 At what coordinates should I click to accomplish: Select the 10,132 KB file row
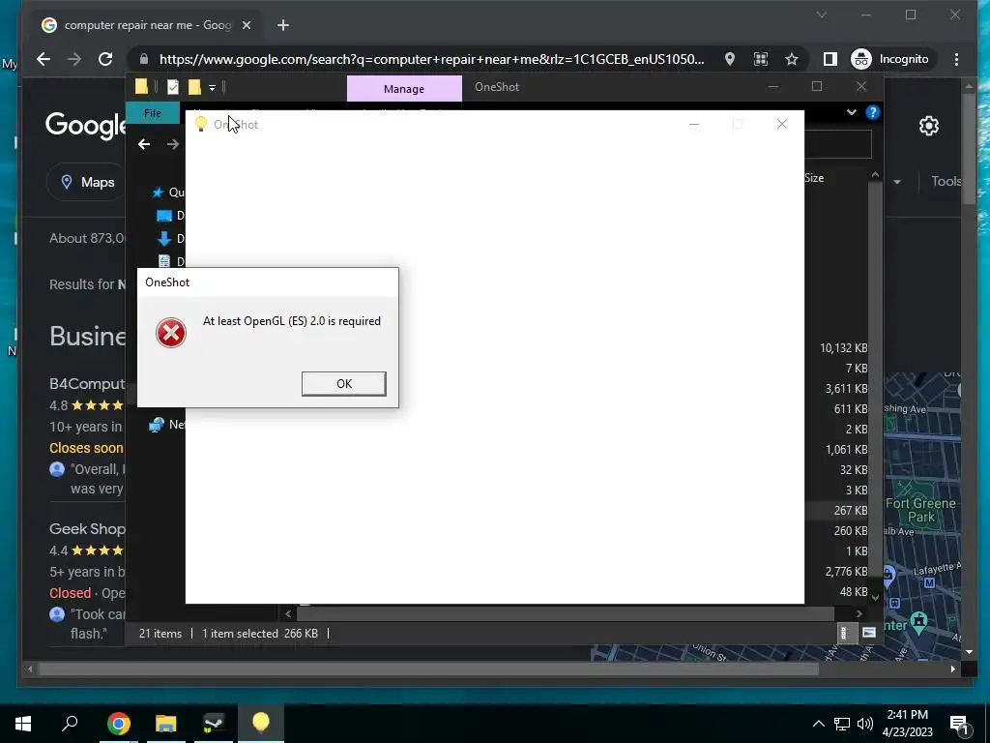point(843,348)
